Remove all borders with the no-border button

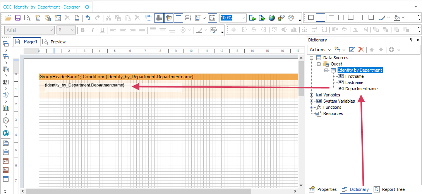pos(321,17)
